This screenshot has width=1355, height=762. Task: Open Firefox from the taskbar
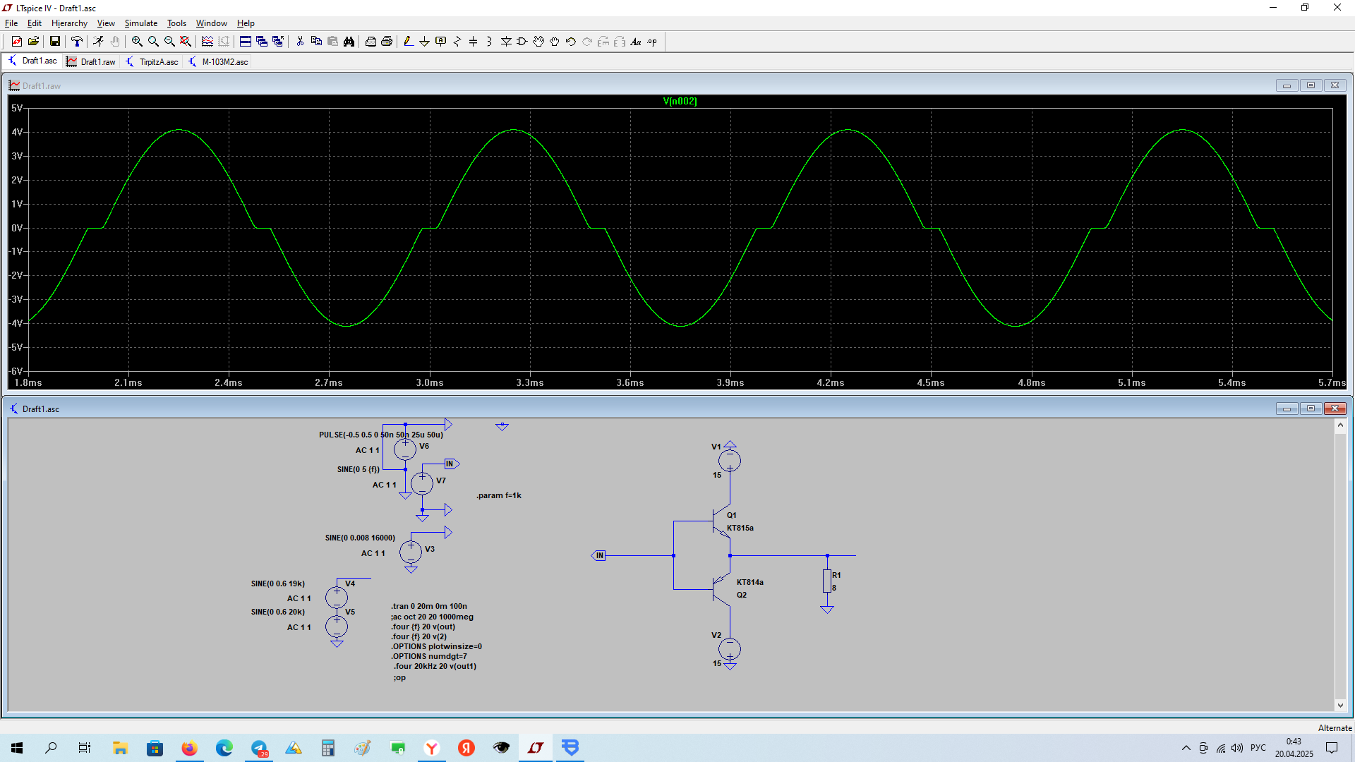(189, 748)
